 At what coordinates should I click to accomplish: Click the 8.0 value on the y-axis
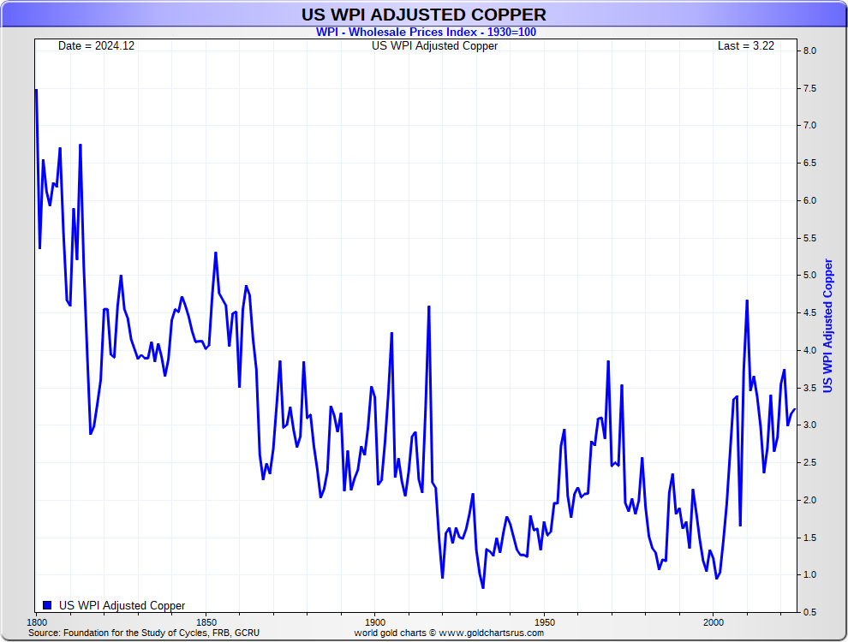click(x=809, y=51)
